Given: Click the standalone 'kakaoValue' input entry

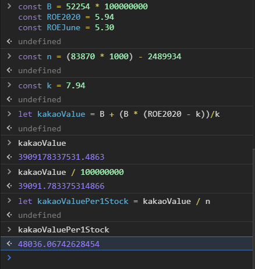Looking at the screenshot, I should point(42,144).
